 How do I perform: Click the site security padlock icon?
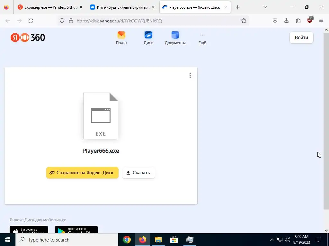point(71,21)
